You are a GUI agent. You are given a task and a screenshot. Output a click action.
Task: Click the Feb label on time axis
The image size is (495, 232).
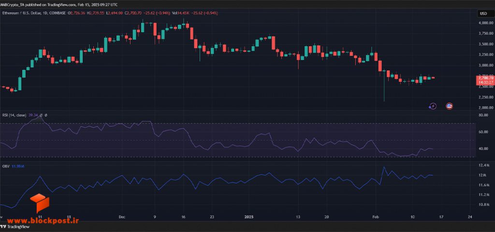pyautogui.click(x=376, y=217)
